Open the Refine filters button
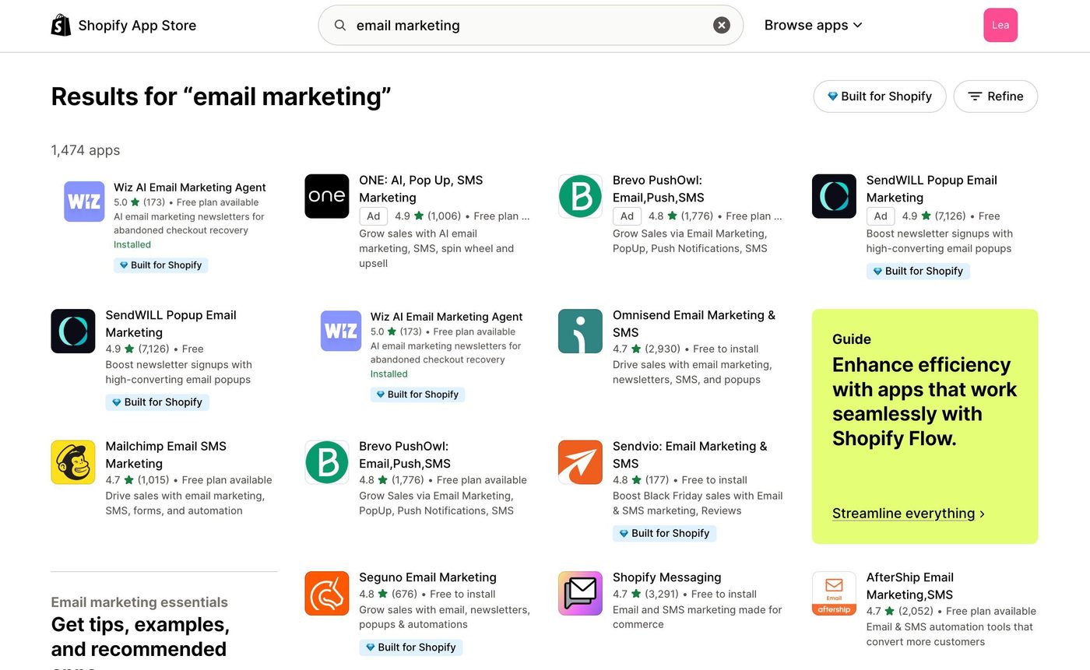 (996, 96)
